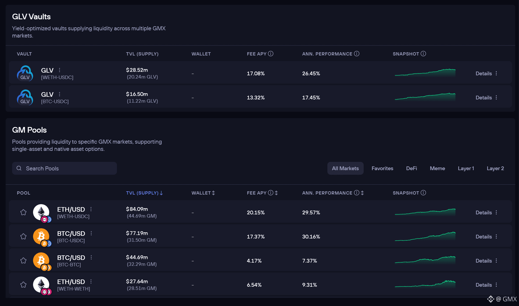Open the three-dot menu beside GLV WETH-USDC name
519x306 pixels.
pyautogui.click(x=59, y=70)
